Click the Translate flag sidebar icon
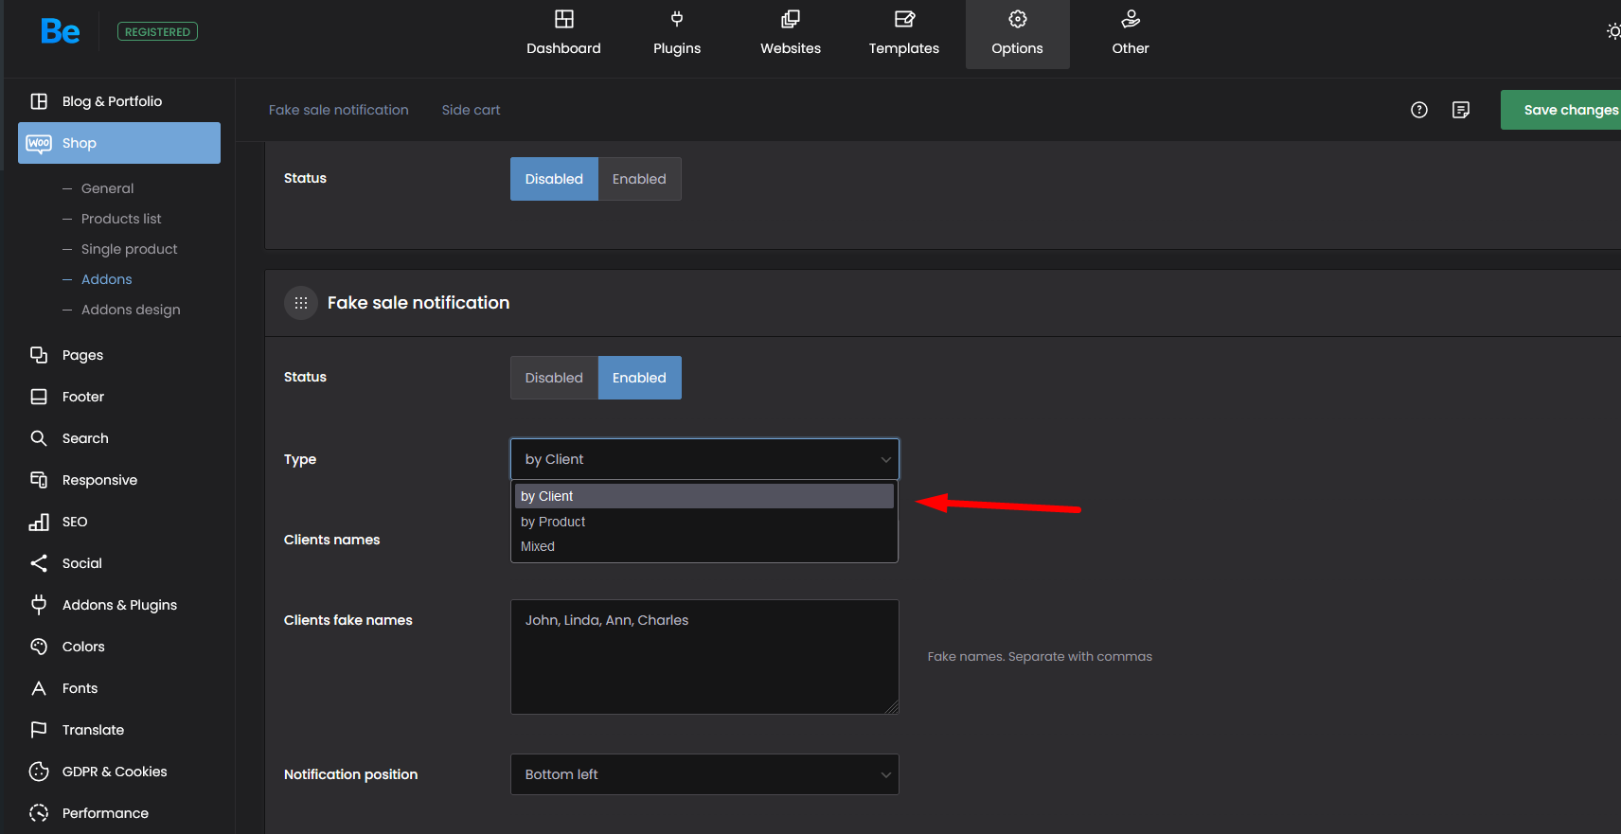The height and width of the screenshot is (834, 1621). [x=39, y=730]
